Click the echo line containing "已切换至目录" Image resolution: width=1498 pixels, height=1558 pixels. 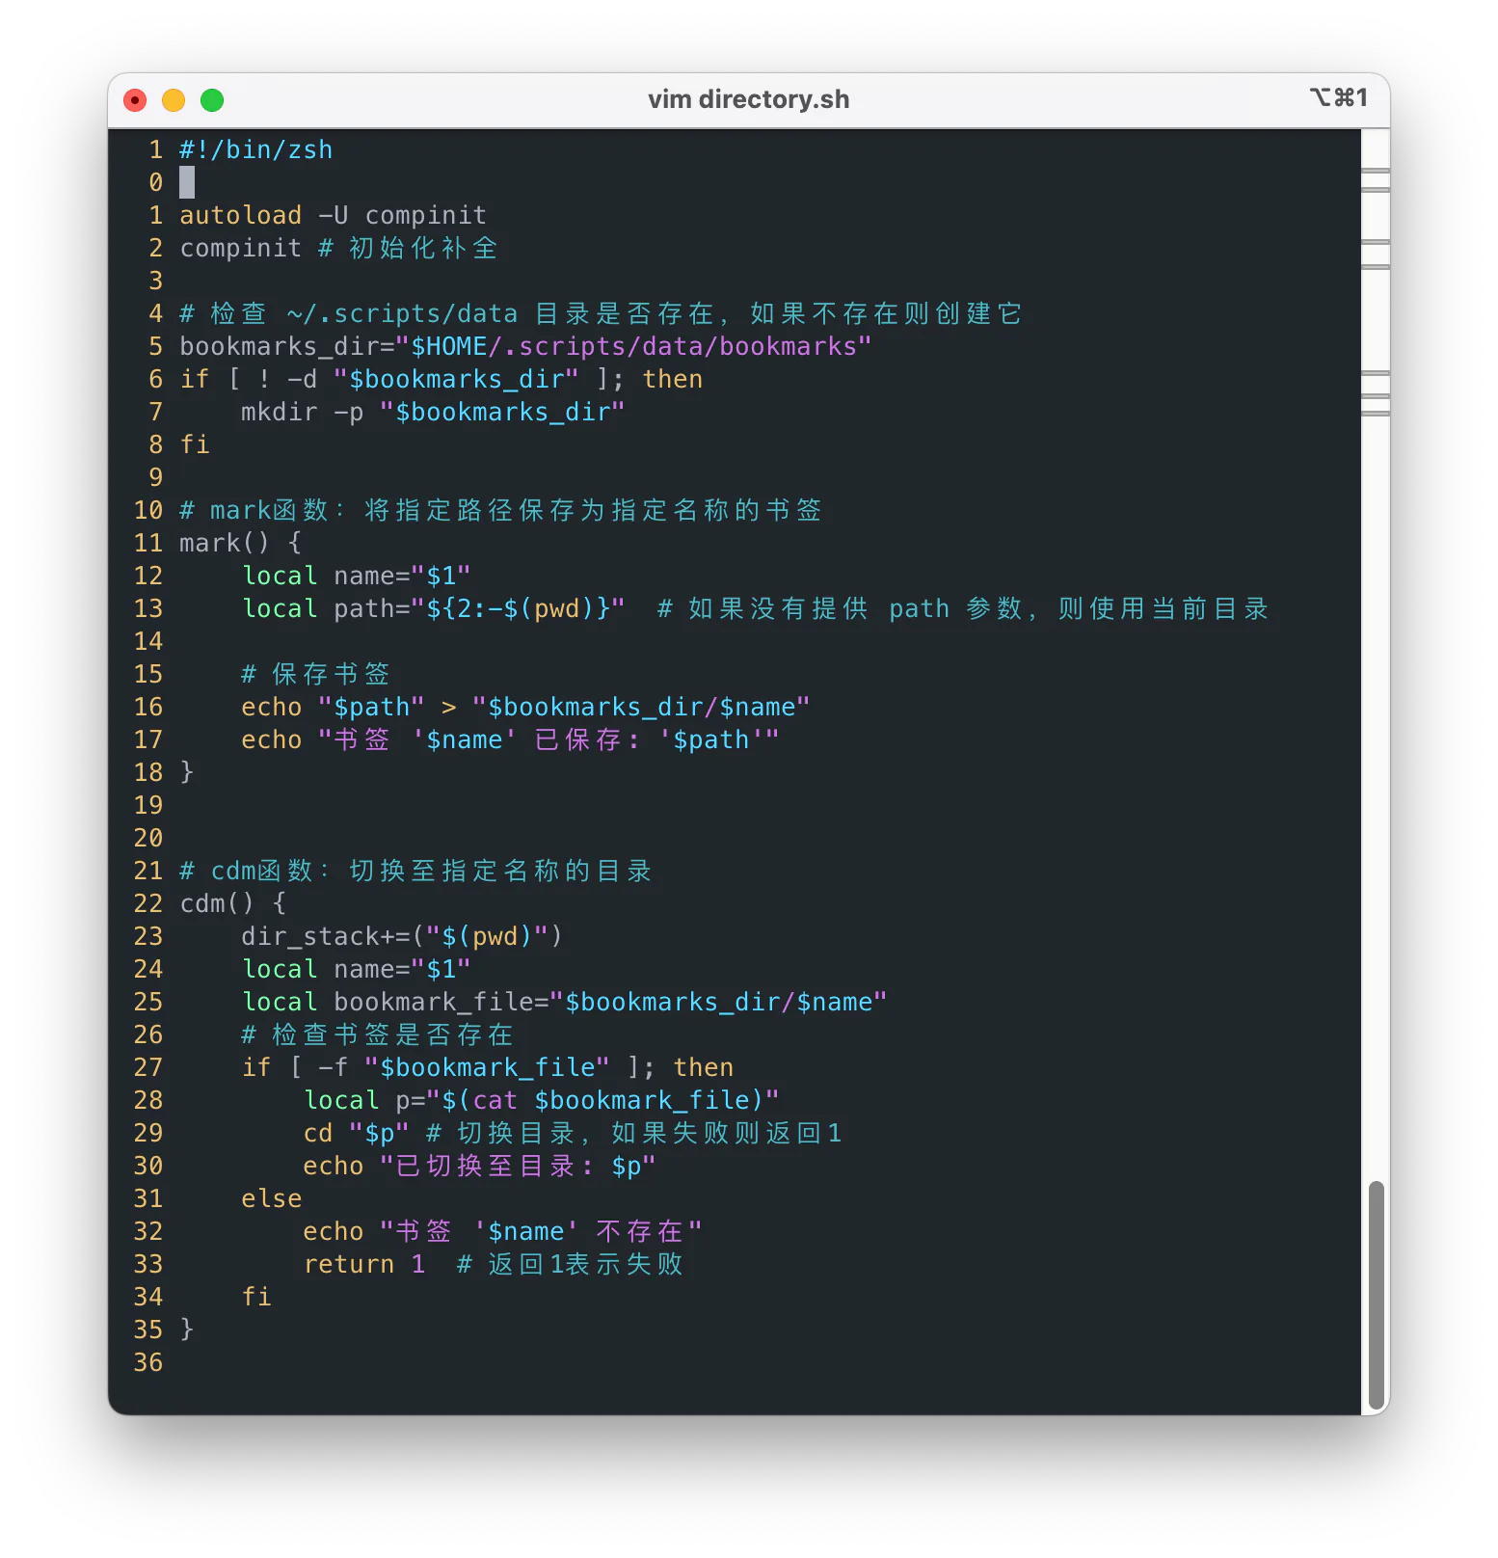pos(479,1166)
